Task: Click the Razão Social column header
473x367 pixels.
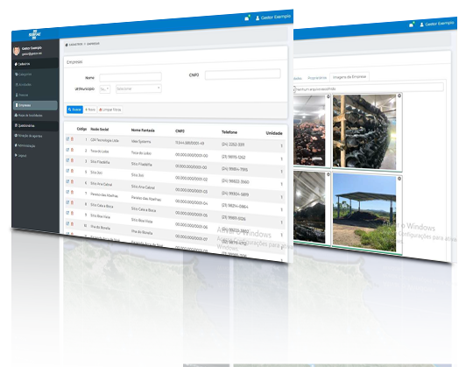Action: (100, 130)
